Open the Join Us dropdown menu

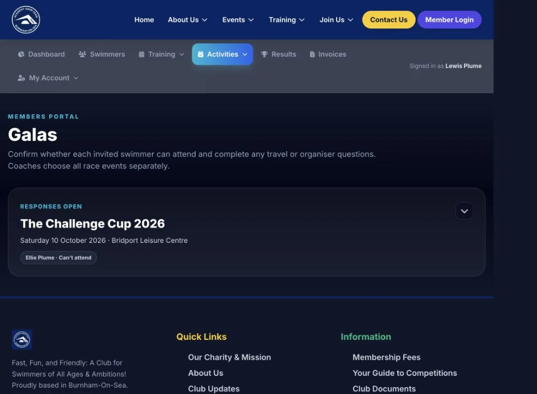pos(336,20)
